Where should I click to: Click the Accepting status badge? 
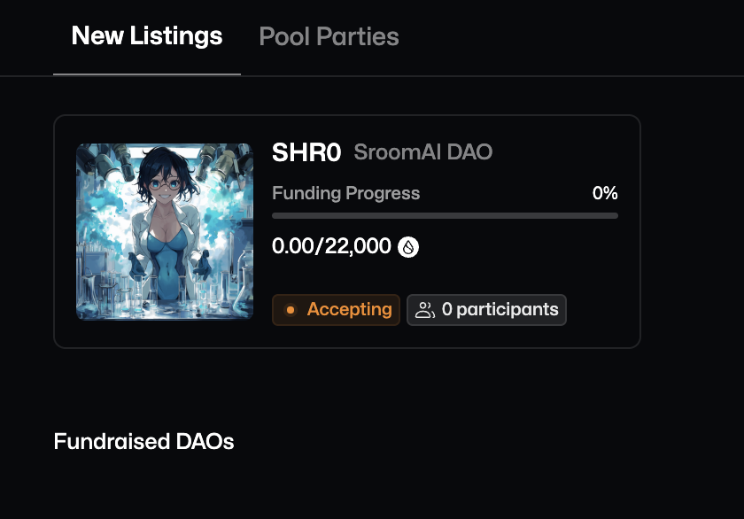tap(336, 310)
